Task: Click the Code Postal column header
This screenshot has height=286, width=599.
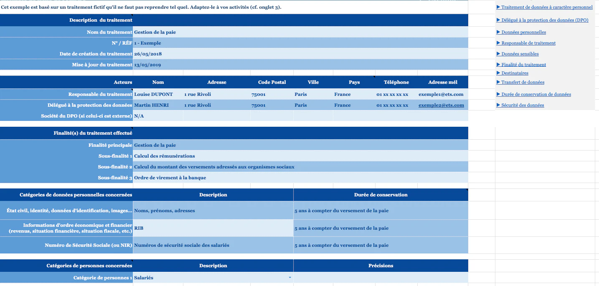Action: (272, 82)
